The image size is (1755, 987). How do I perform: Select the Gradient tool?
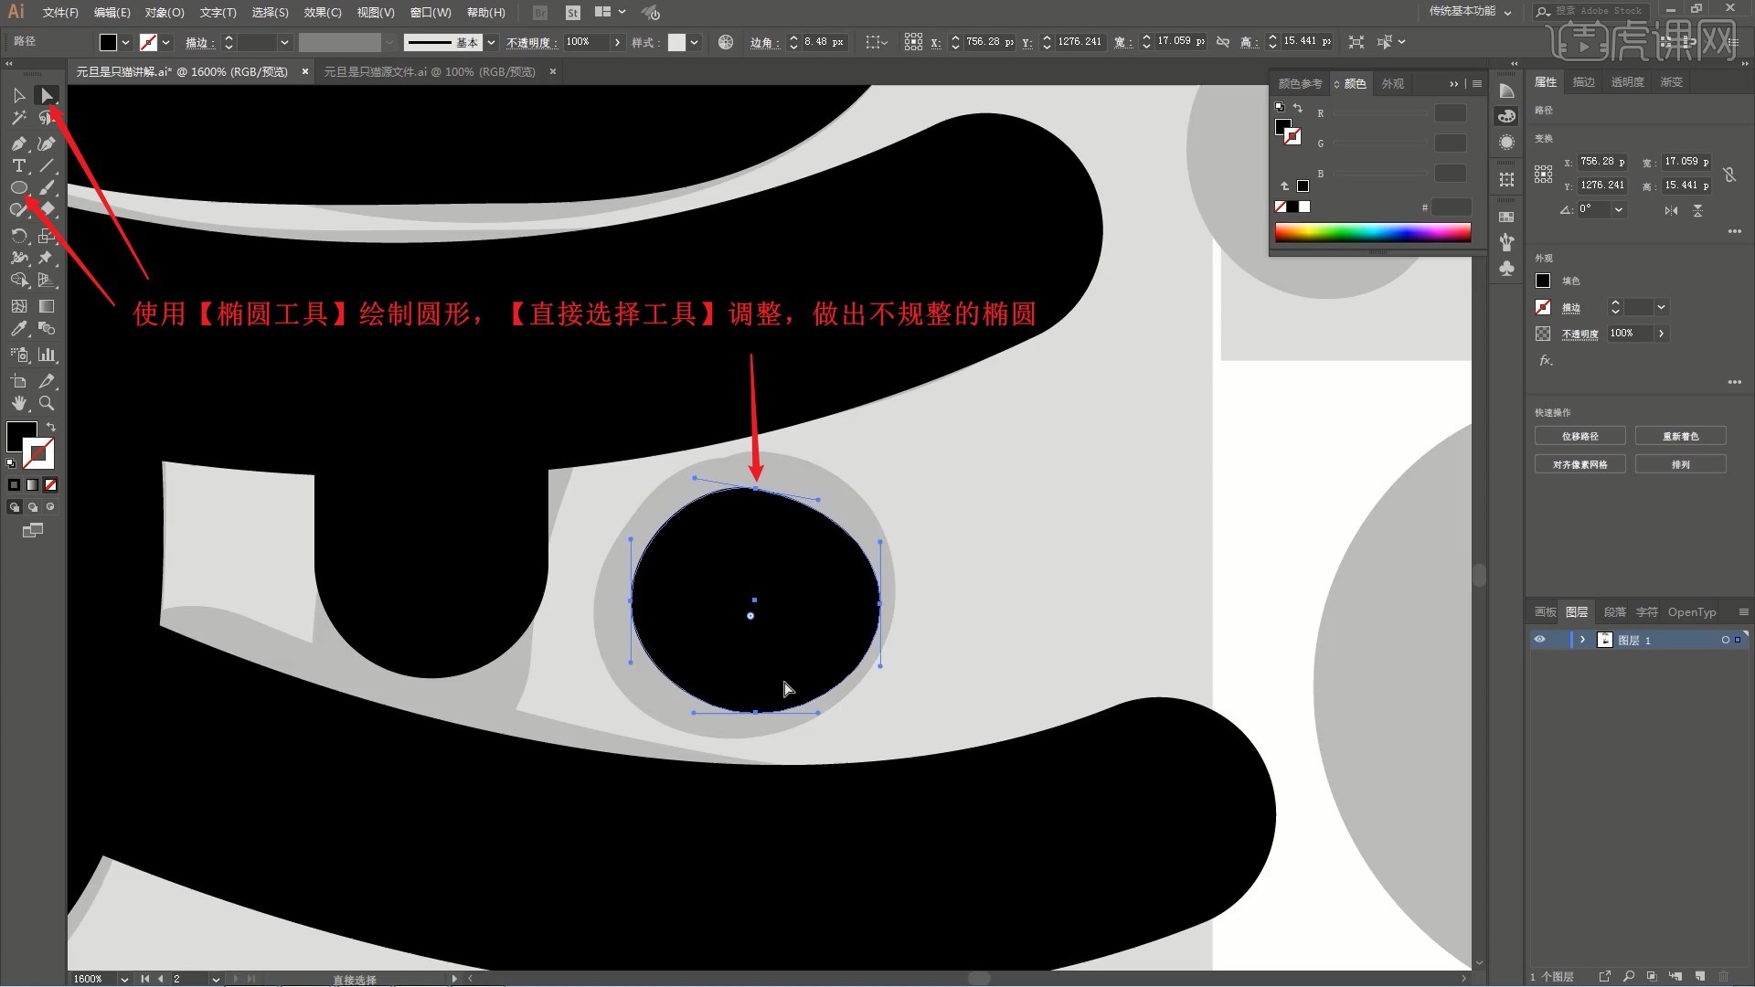tap(45, 306)
